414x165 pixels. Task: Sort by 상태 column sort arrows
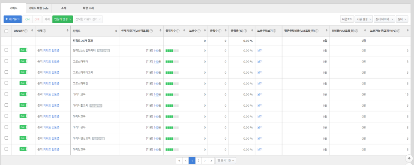point(68,31)
